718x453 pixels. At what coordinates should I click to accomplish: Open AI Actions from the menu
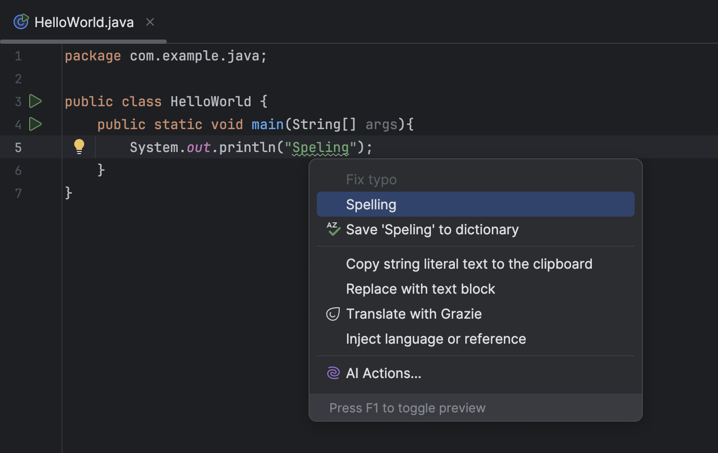[383, 373]
